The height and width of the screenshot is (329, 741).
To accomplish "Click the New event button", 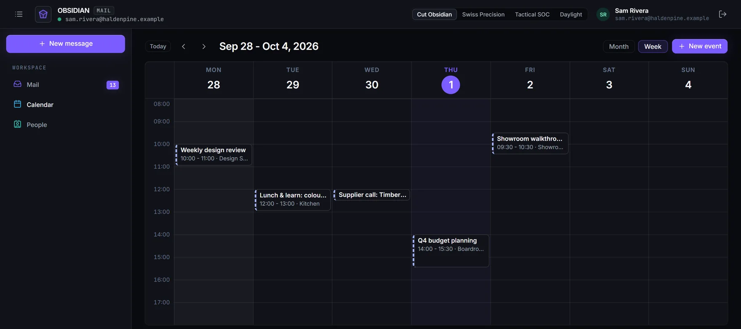I will click(x=699, y=46).
